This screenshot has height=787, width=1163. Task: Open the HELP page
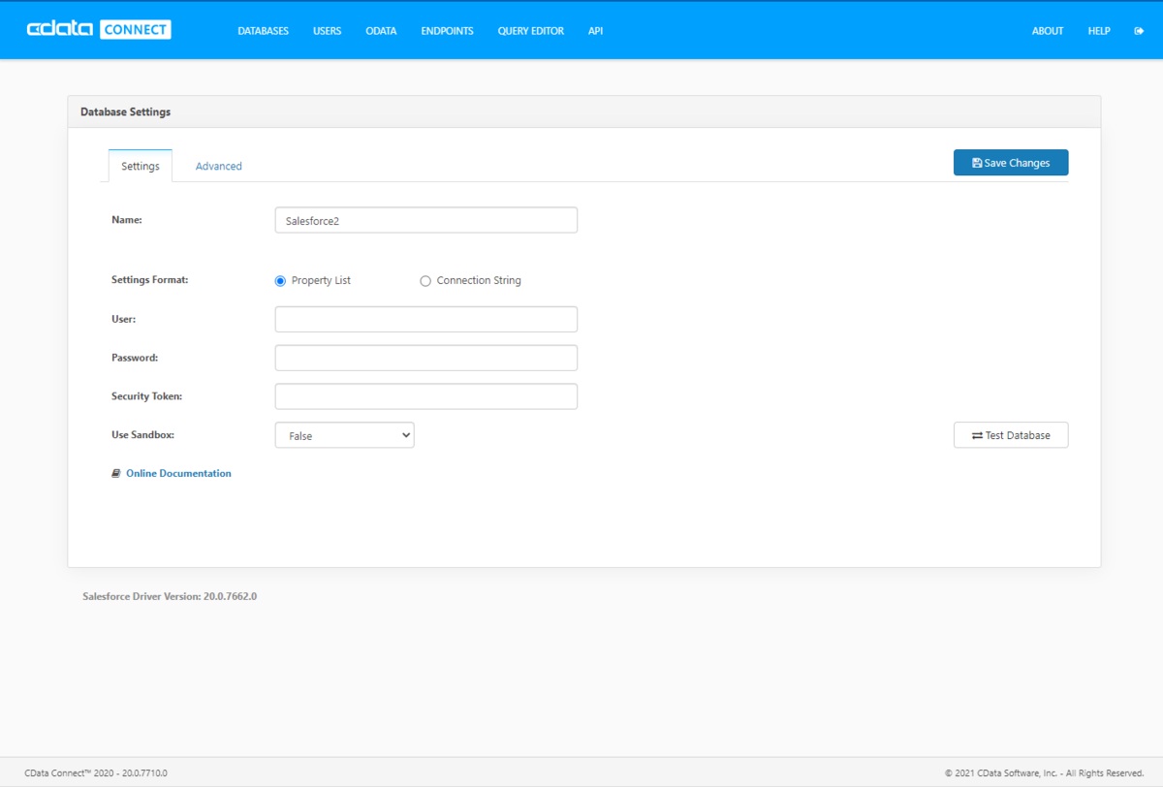pyautogui.click(x=1099, y=31)
